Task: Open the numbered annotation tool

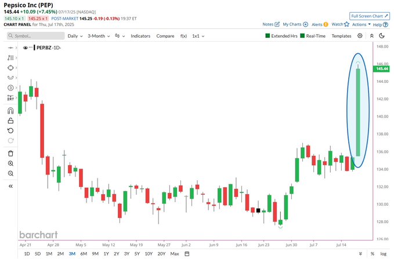Action: (x=10, y=87)
